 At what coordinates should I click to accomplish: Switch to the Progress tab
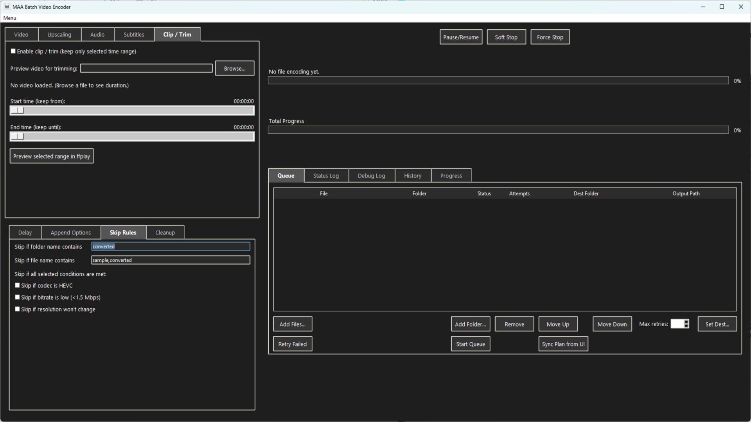[x=451, y=175]
